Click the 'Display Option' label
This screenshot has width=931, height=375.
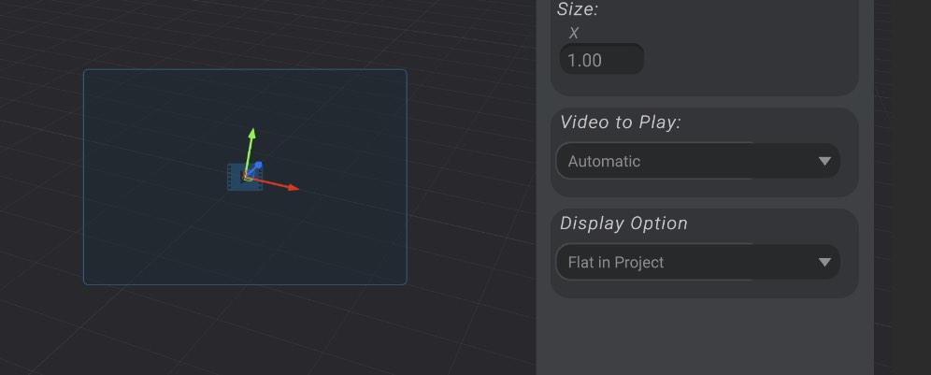(x=624, y=224)
